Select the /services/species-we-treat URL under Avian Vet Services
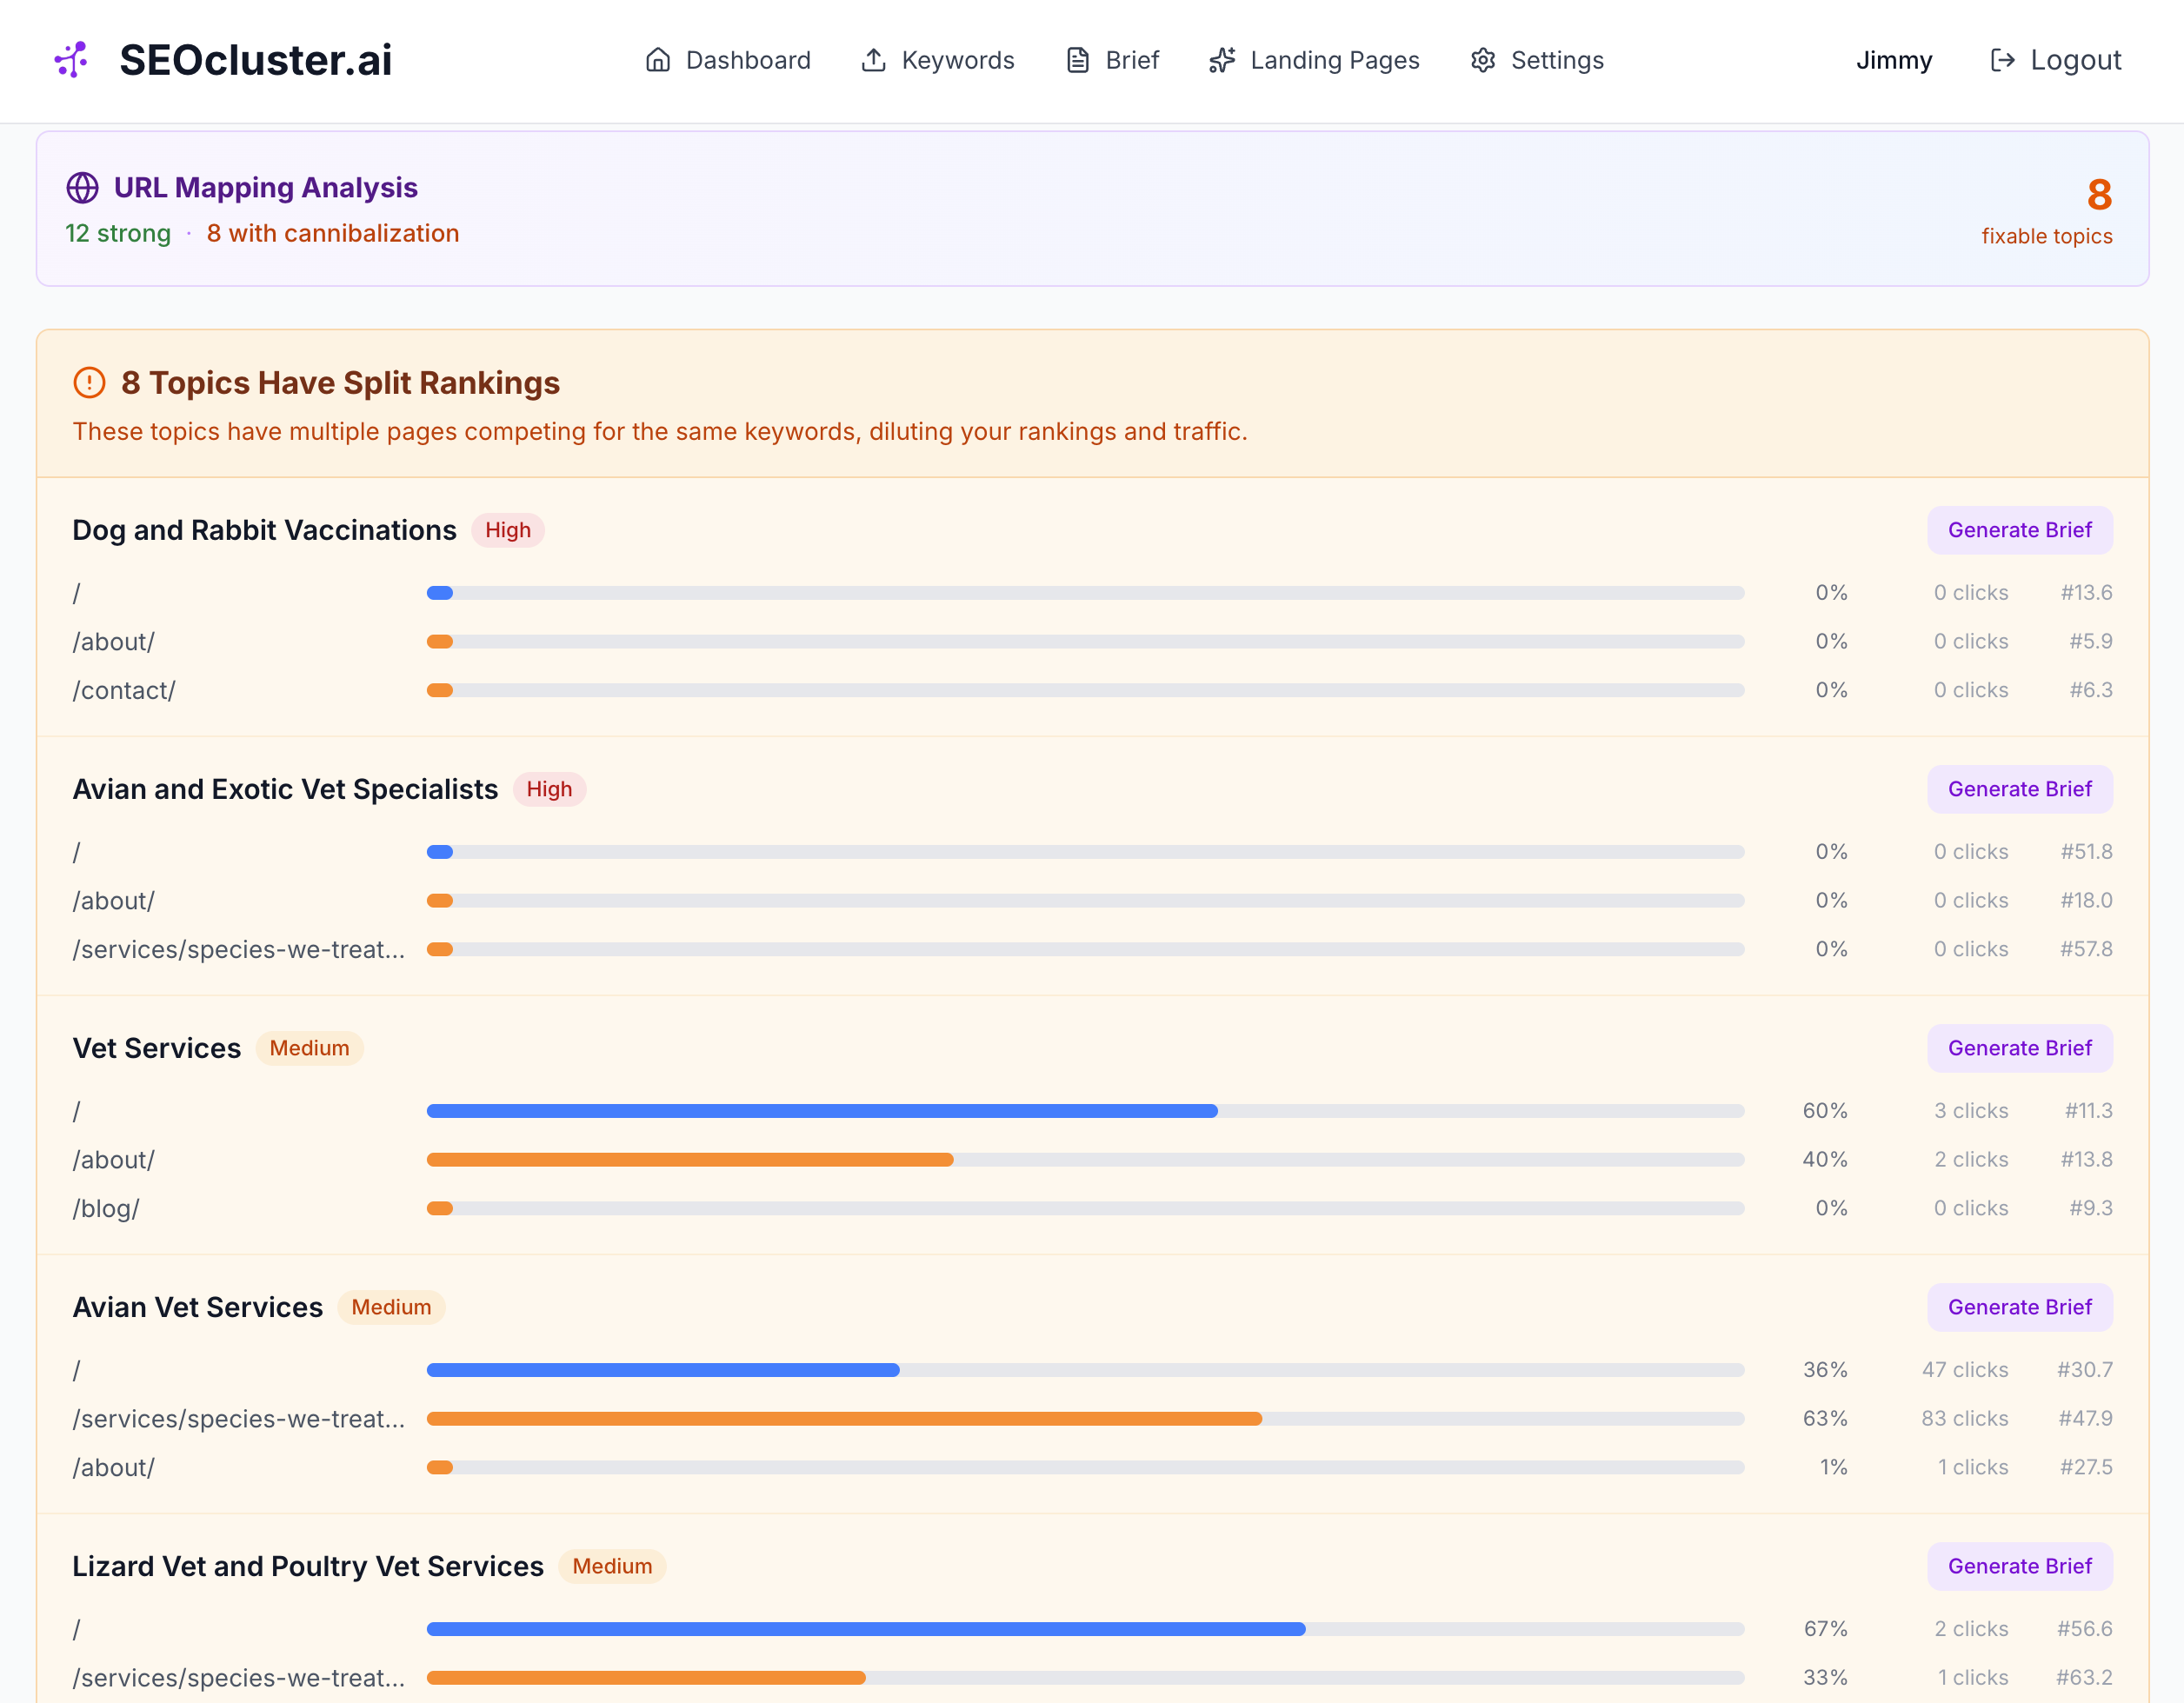 (x=239, y=1418)
